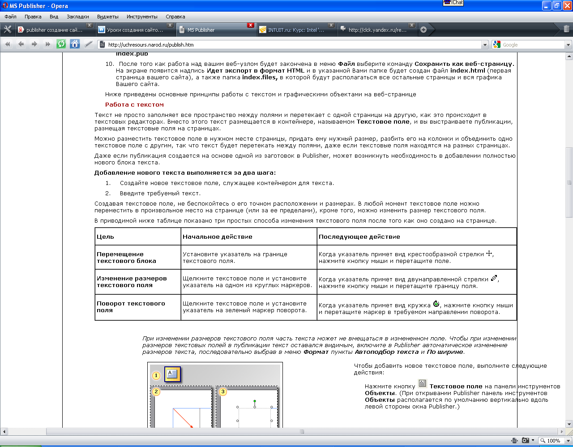The width and height of the screenshot is (573, 447).
Task: Switch to the Уроки создания сайтов tab
Action: pyautogui.click(x=135, y=30)
